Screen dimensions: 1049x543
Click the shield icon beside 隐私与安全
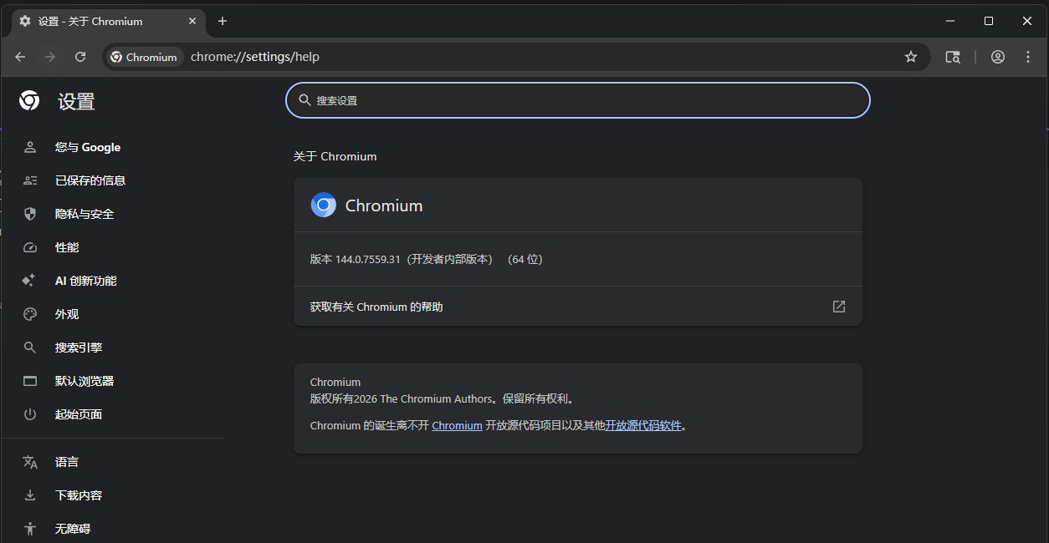pos(30,214)
